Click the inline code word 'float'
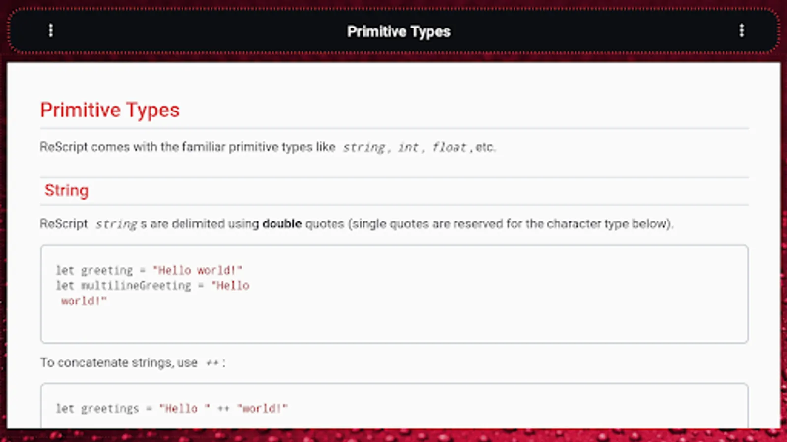Screen dimensions: 787x442 click(x=449, y=147)
